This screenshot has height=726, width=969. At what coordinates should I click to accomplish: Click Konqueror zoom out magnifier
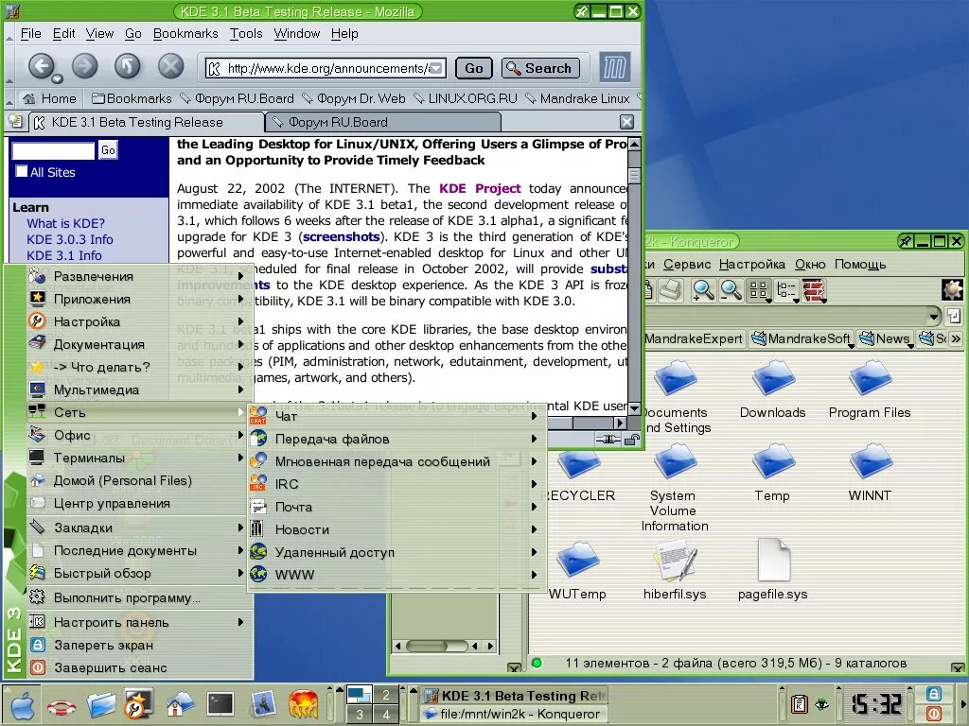[x=731, y=290]
